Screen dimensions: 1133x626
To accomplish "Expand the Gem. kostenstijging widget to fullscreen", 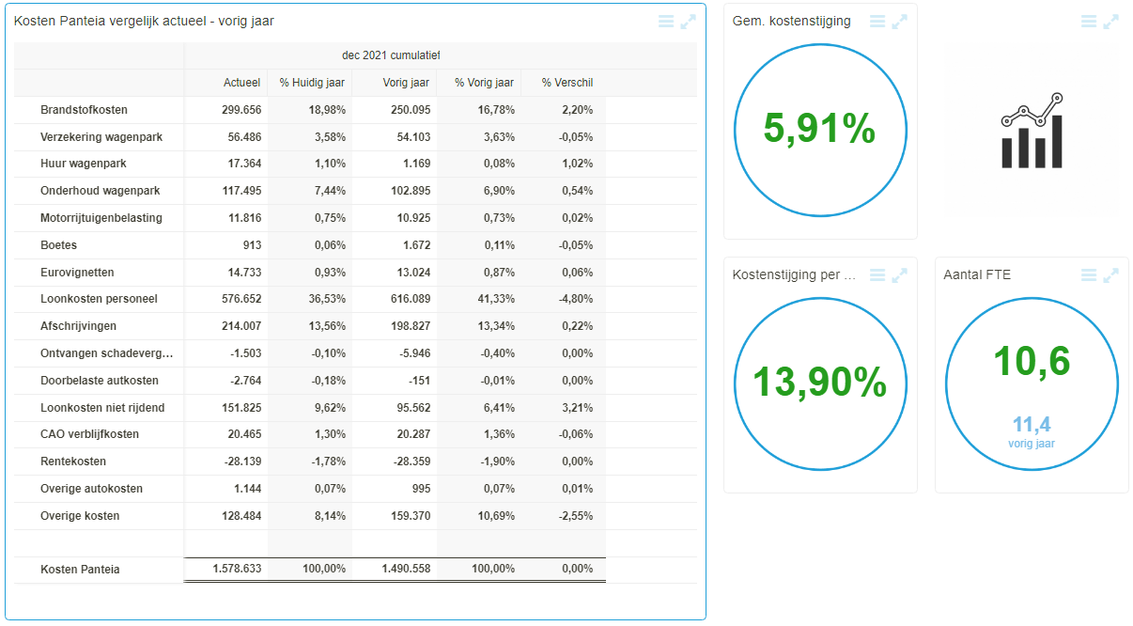I will (900, 21).
